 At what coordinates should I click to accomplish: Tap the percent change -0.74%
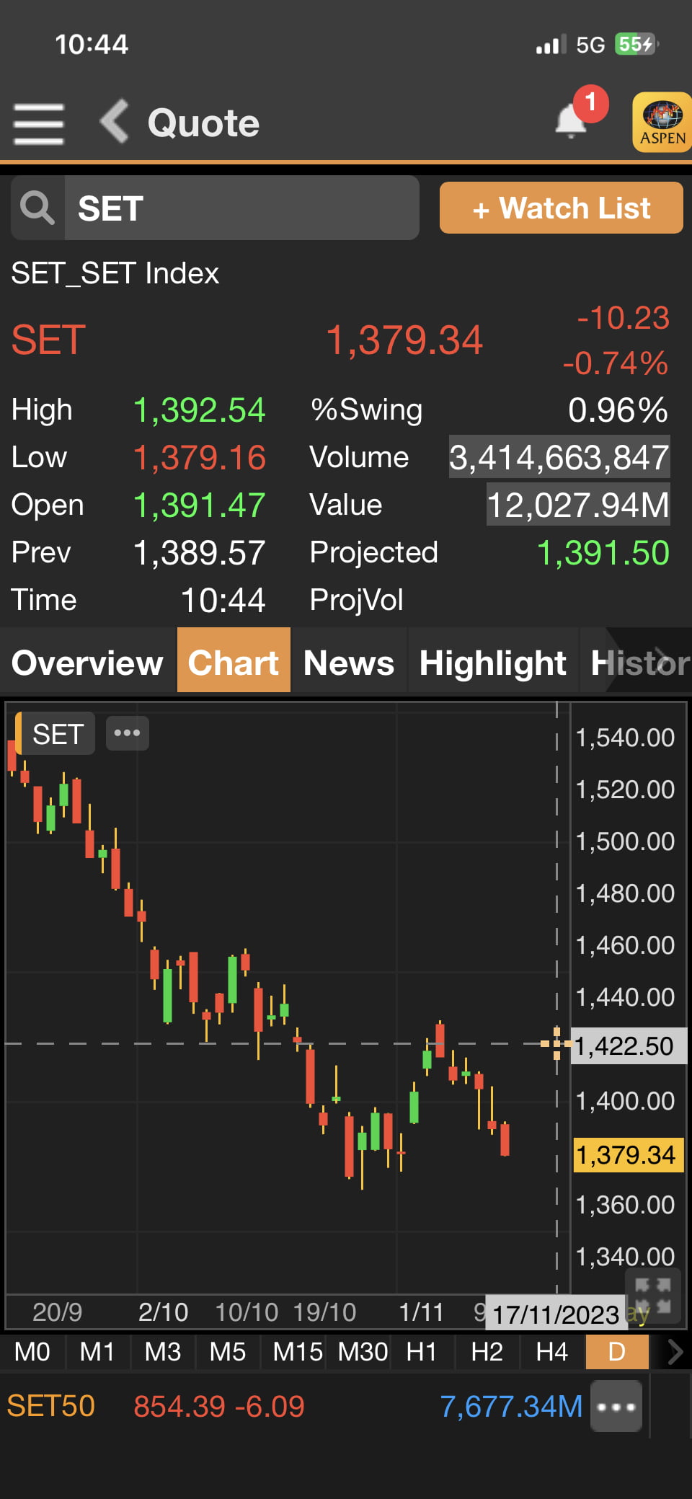pos(616,363)
